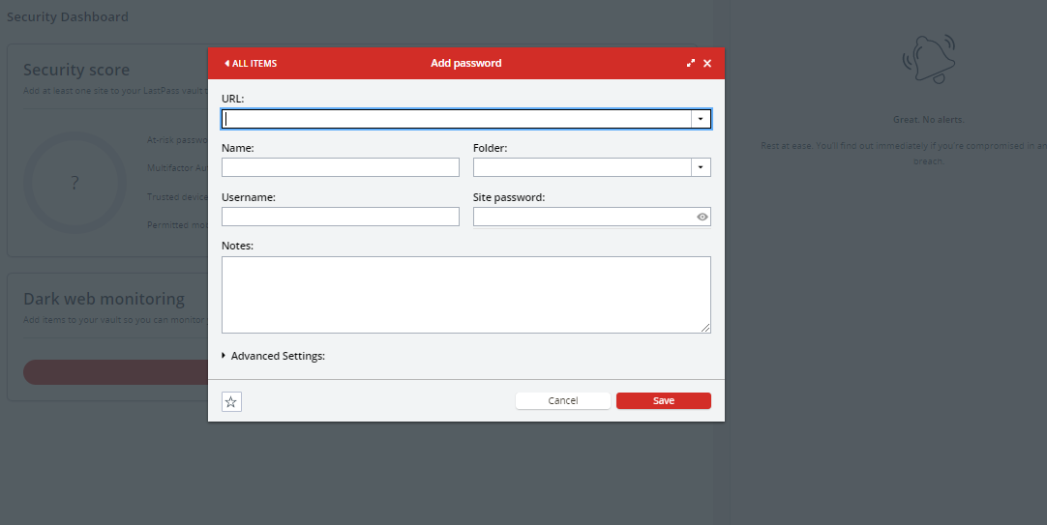Click the Security score heading

pyautogui.click(x=76, y=70)
